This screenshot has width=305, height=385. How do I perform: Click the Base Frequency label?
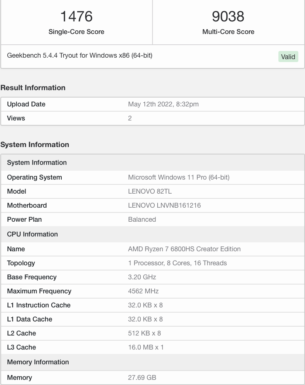coord(32,277)
